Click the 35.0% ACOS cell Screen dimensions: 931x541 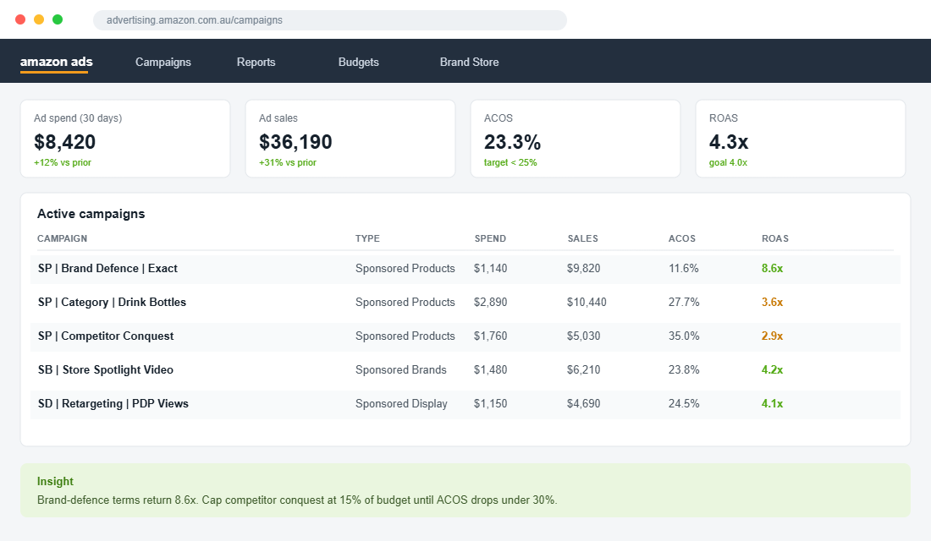[x=684, y=336]
